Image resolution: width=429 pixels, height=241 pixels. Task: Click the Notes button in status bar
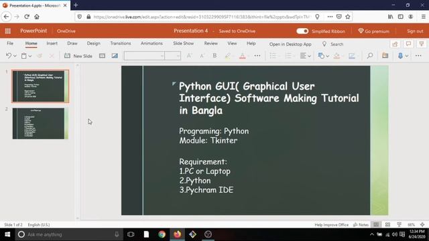361,225
